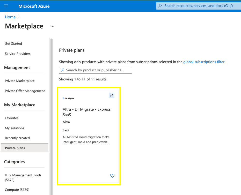Go to Home breadcrumb link

(x=10, y=17)
